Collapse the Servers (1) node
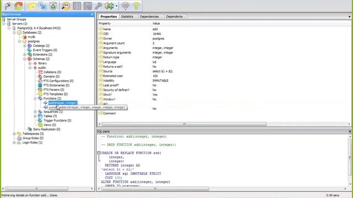The width and height of the screenshot is (353, 198). (4, 24)
